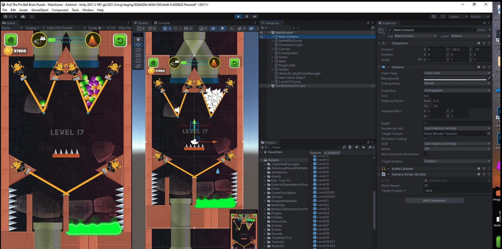The image size is (502, 249).
Task: Click the Camera Background color swatch
Action: 455,78
